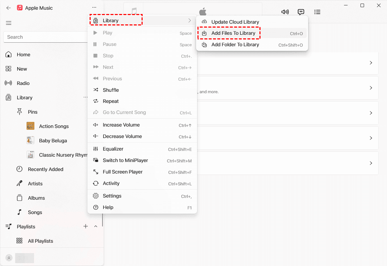
Task: Open the first content row chevron
Action: (371, 63)
